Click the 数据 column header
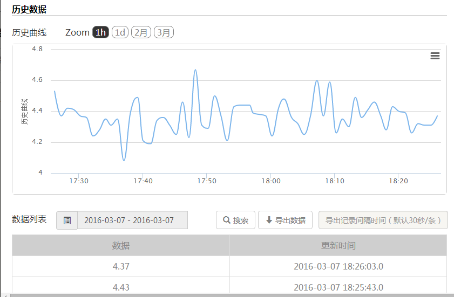This screenshot has width=454, height=297. coord(121,246)
